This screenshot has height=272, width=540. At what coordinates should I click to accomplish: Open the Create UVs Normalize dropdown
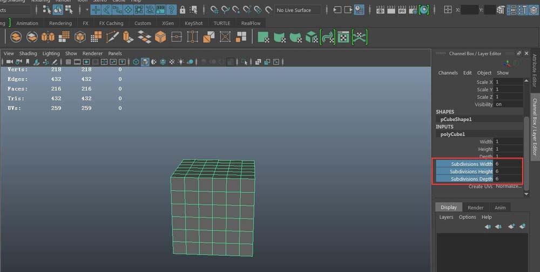tap(508, 186)
